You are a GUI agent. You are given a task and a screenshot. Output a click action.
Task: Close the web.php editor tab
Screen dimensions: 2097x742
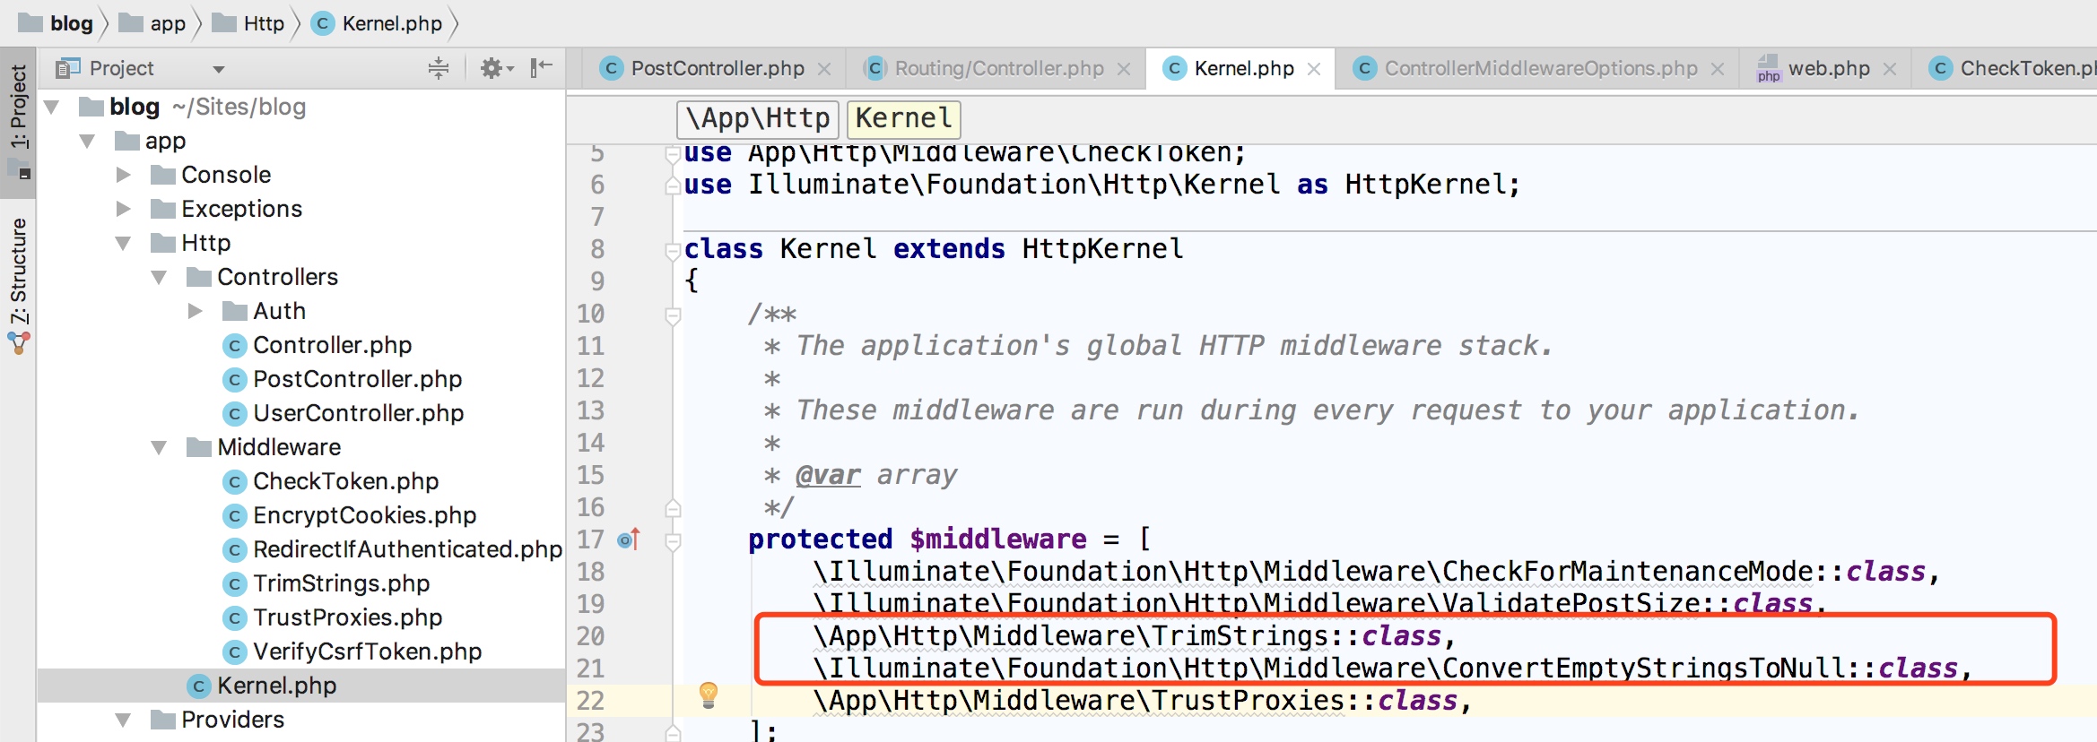coord(1890,69)
